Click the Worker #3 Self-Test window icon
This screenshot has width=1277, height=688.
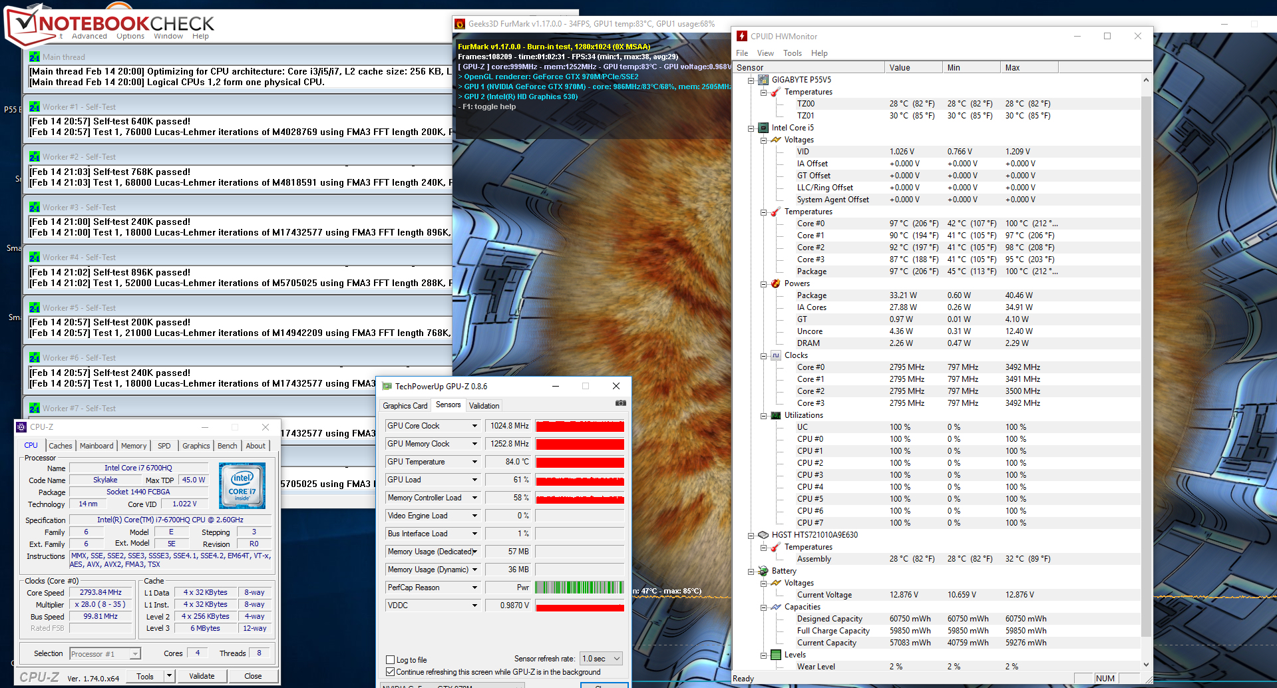tap(35, 208)
